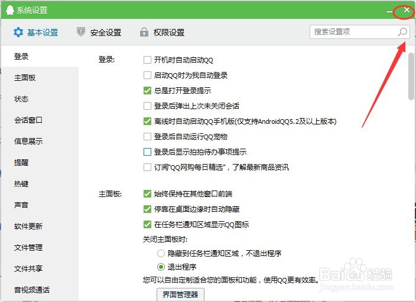Click the shield icon for 安全设置
The height and width of the screenshot is (302, 416).
point(80,32)
